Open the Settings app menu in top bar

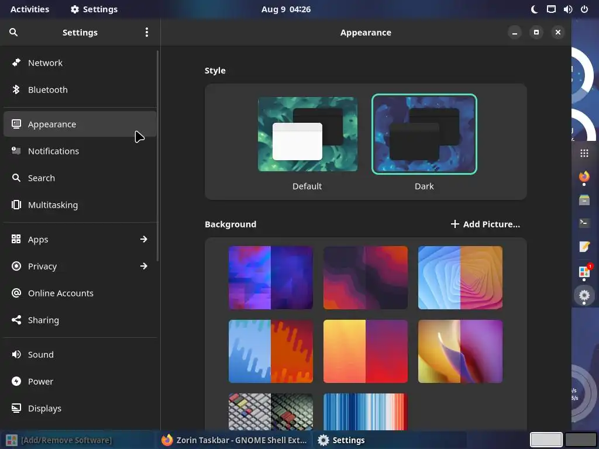(x=94, y=9)
